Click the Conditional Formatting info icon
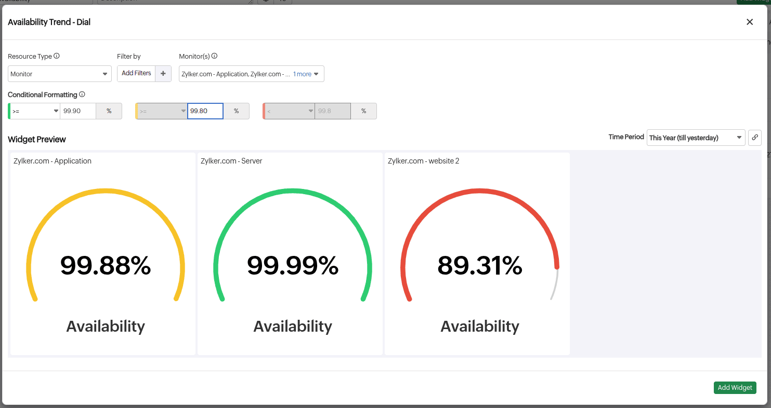771x408 pixels. point(82,94)
